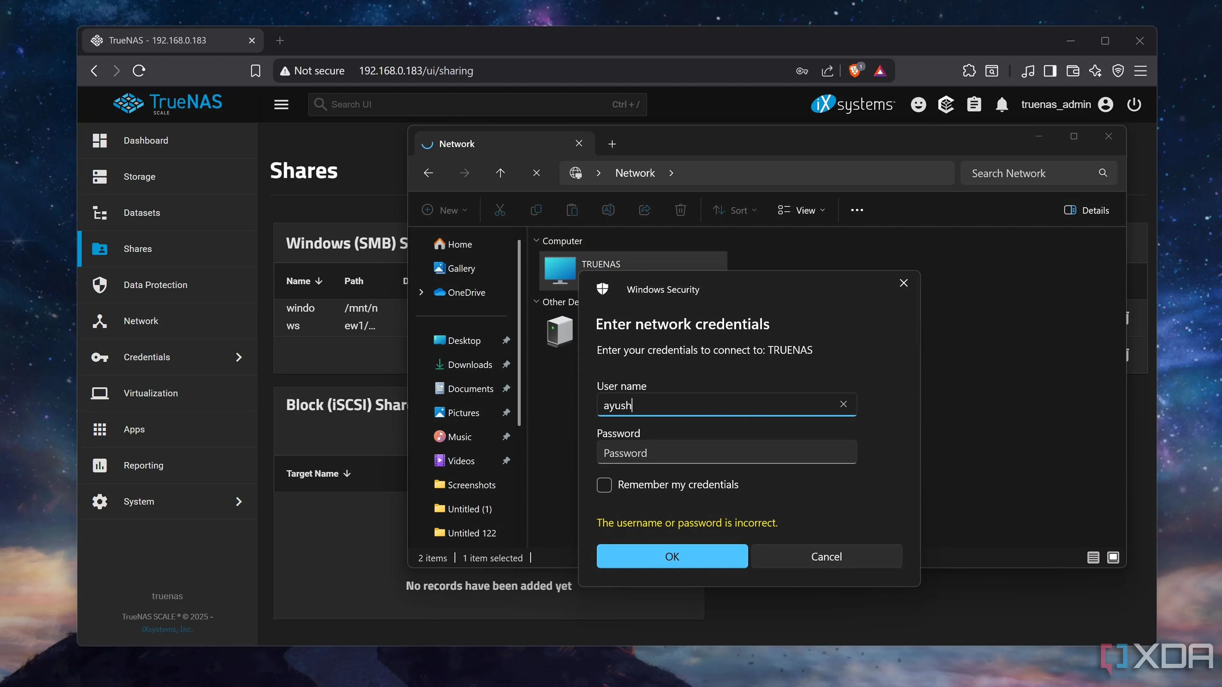Open Virtualization in the TrueNAS sidebar

pyautogui.click(x=168, y=393)
